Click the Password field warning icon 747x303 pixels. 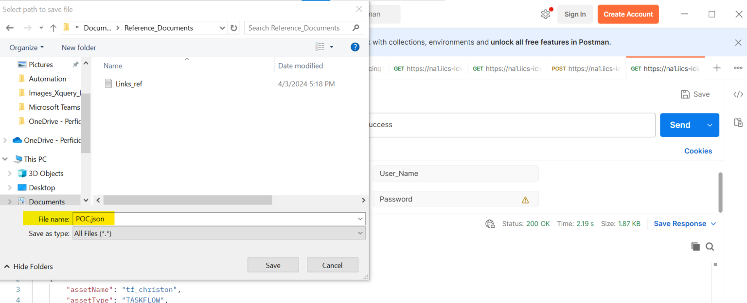[525, 199]
